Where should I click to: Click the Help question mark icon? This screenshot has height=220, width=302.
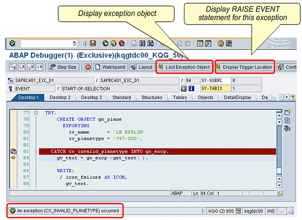(221, 44)
